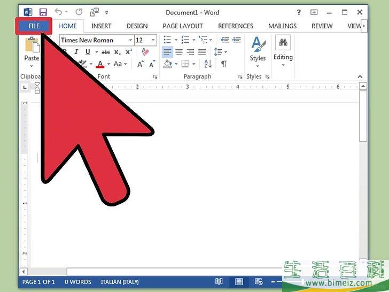Screen dimensions: 389x292
Task: Open Styles pane dialog launcher
Action: point(267,76)
